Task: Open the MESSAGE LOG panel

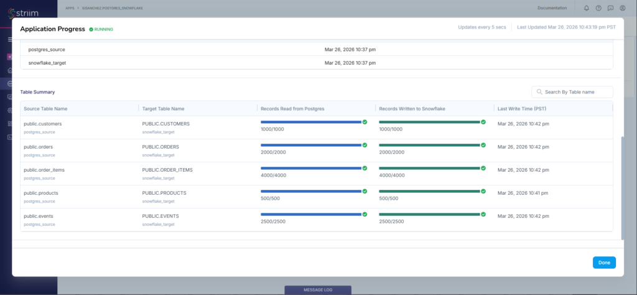Action: (318, 290)
